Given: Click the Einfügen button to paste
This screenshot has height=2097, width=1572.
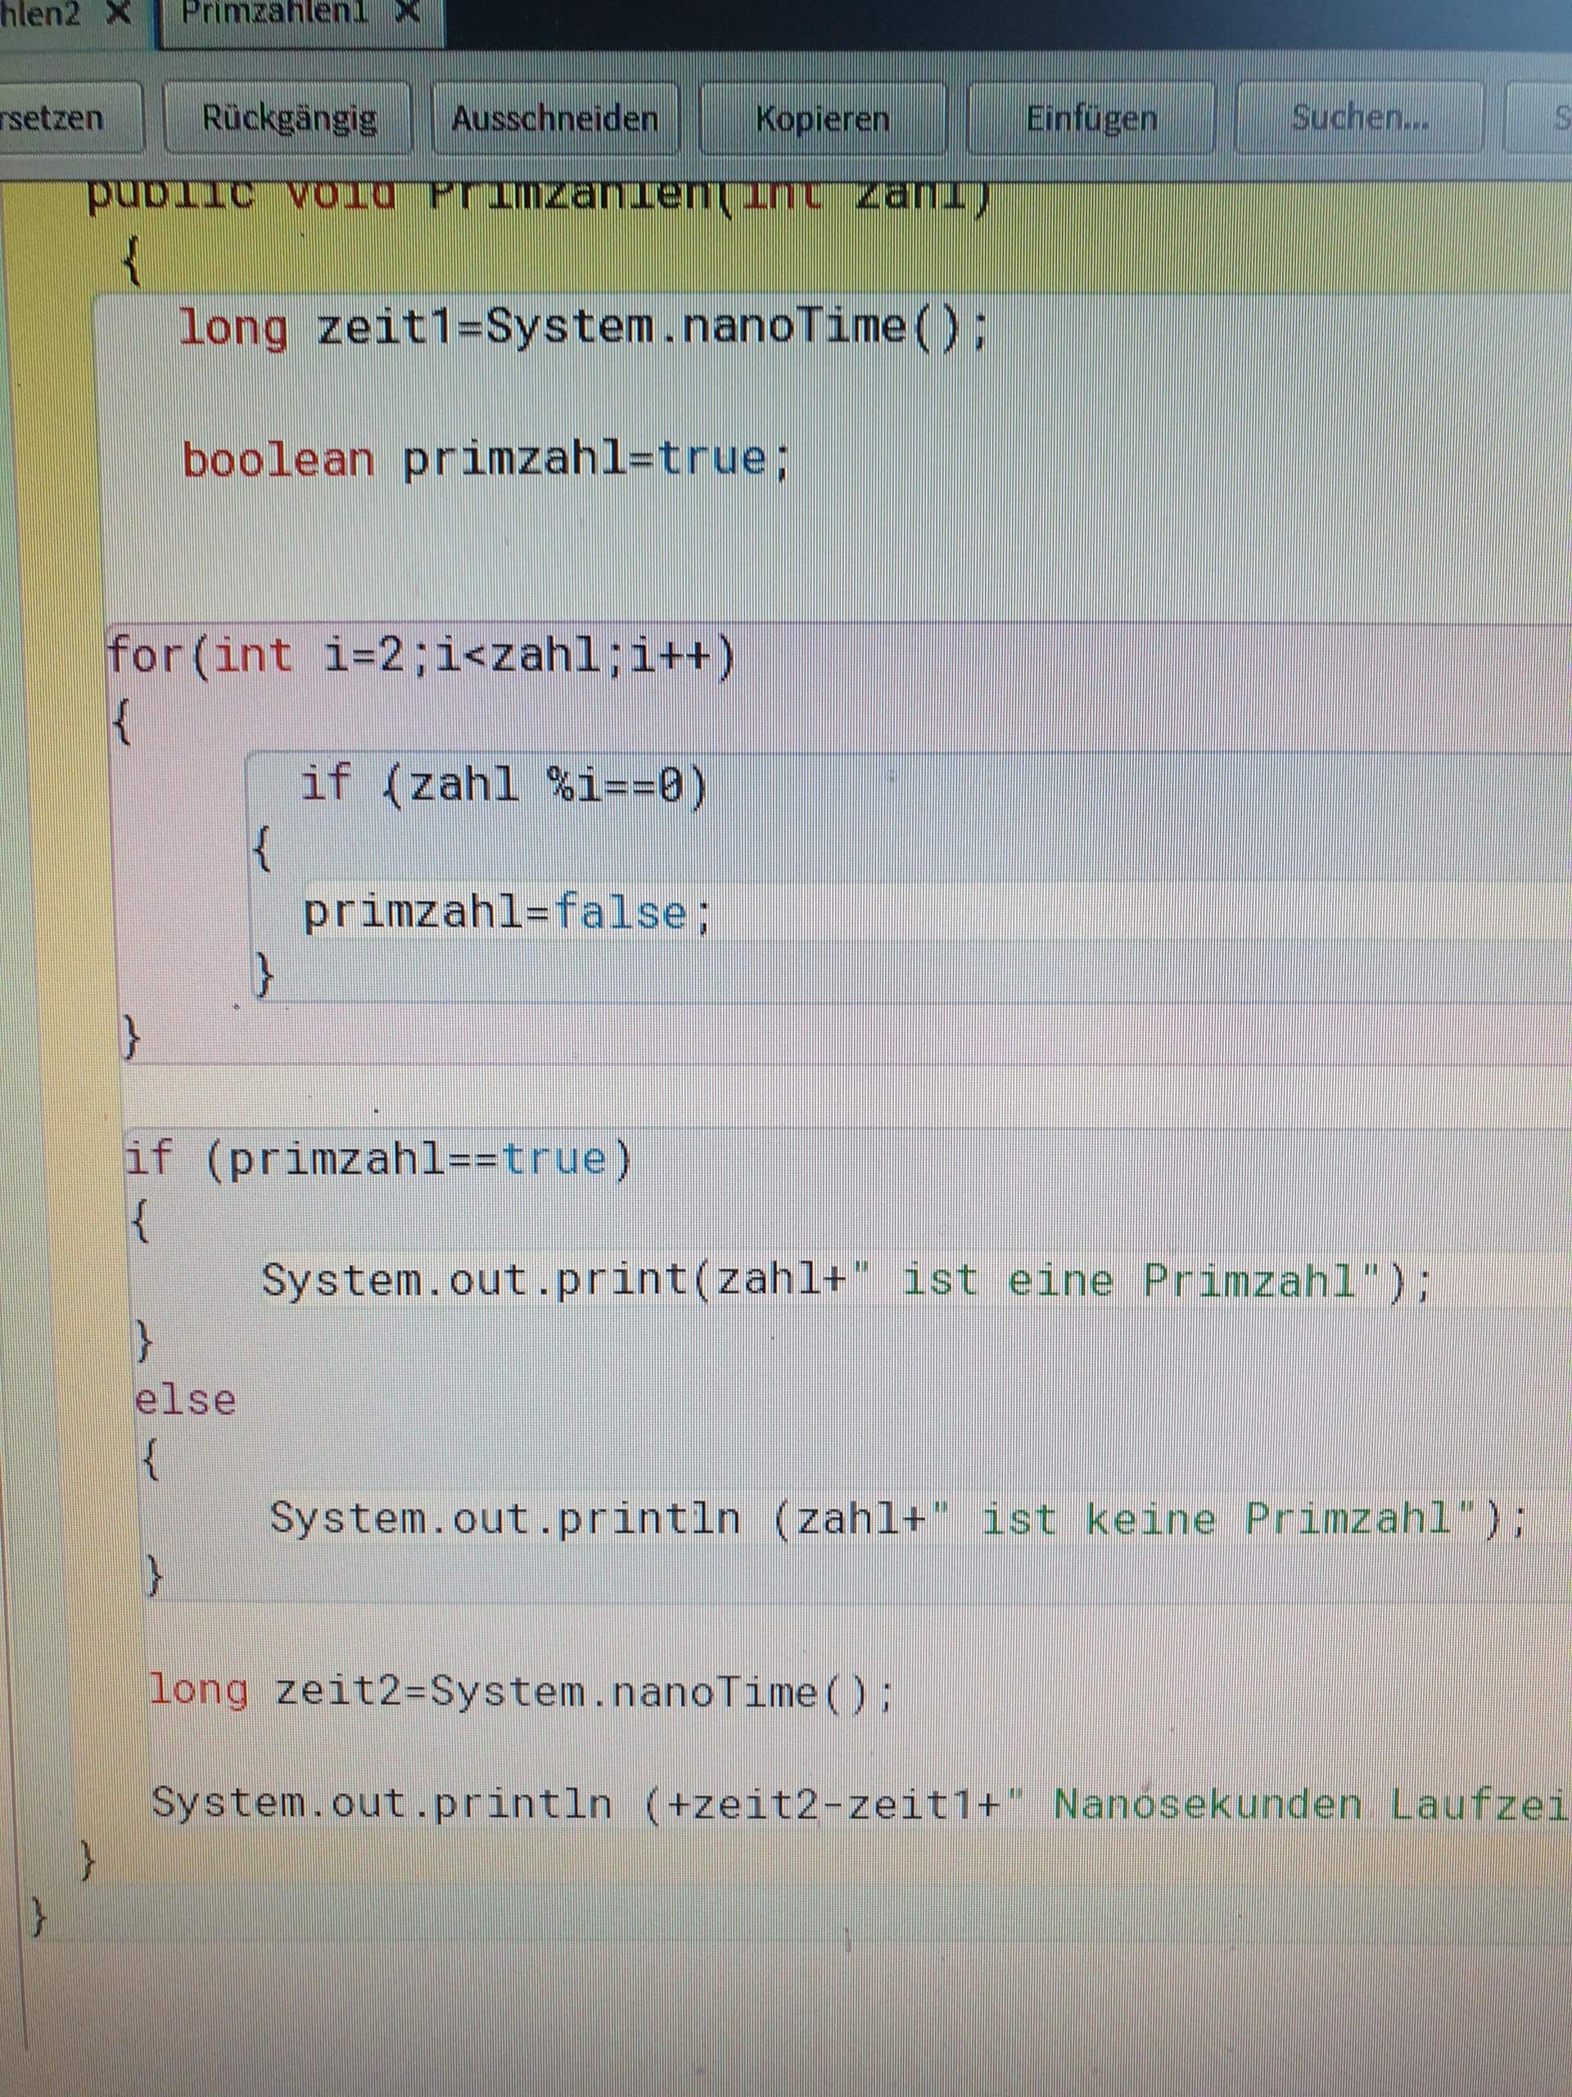Looking at the screenshot, I should point(1091,119).
